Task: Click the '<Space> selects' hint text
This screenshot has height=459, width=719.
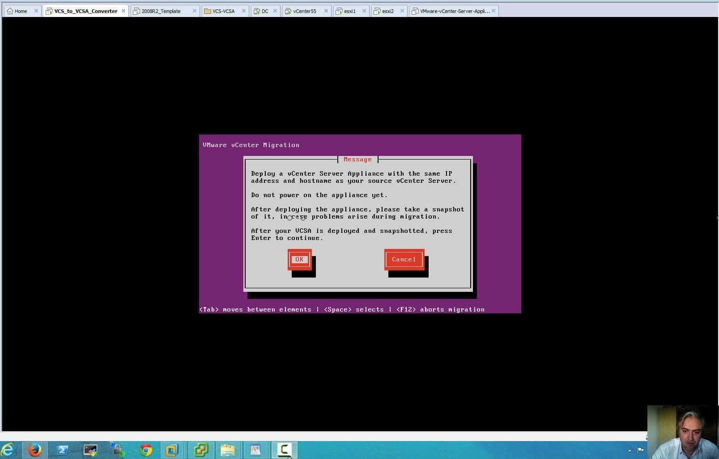Action: click(354, 309)
